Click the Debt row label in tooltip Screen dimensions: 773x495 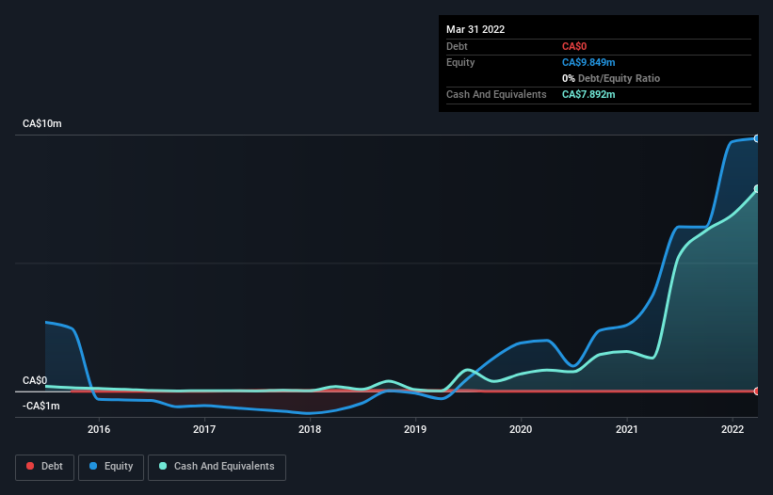(x=457, y=47)
